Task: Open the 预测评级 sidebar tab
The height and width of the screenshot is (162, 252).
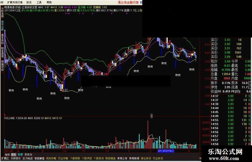Action: 2,65
